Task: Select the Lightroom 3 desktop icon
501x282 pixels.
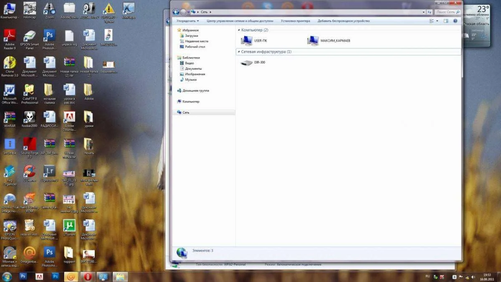Action: [x=49, y=173]
